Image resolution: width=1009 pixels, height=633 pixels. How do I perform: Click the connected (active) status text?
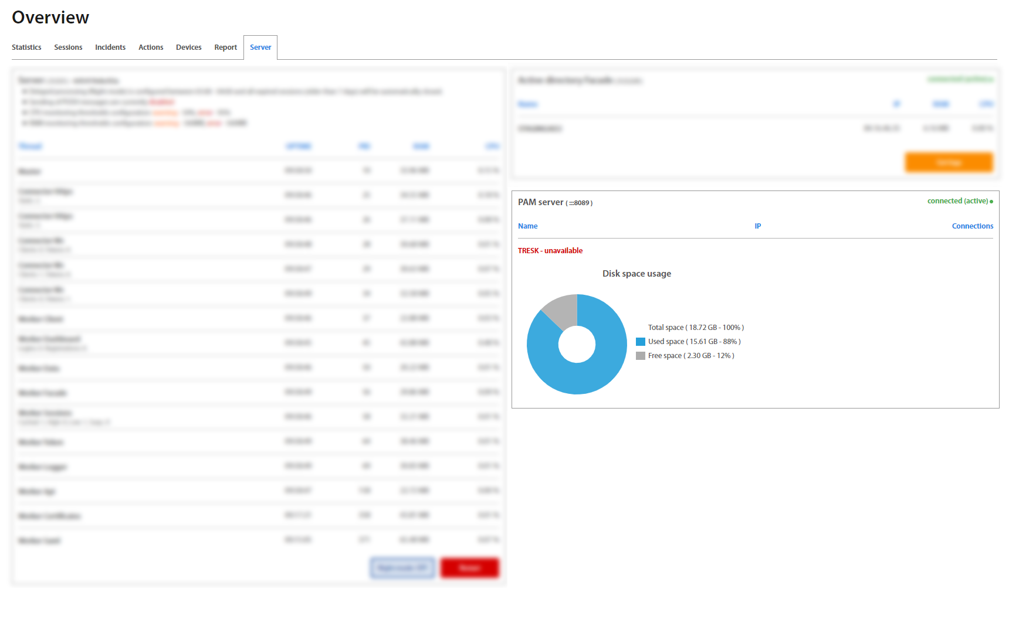point(957,201)
